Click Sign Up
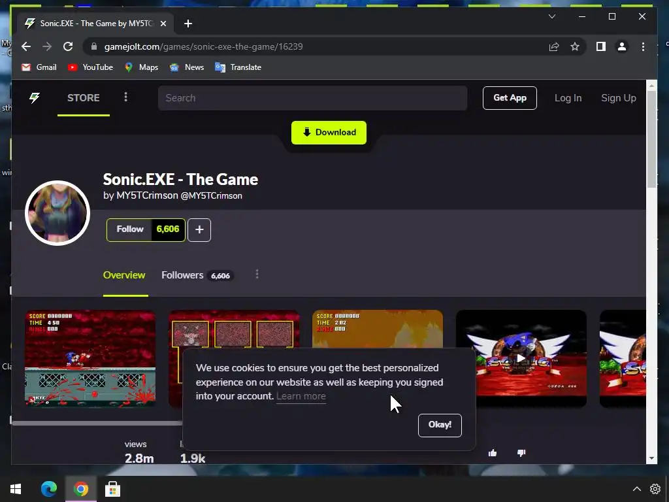669x502 pixels. pos(619,98)
